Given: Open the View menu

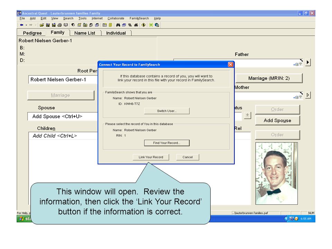Looking at the screenshot, I should pyautogui.click(x=55, y=18).
